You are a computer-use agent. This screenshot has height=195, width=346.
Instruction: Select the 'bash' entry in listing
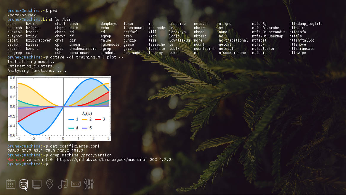point(12,24)
